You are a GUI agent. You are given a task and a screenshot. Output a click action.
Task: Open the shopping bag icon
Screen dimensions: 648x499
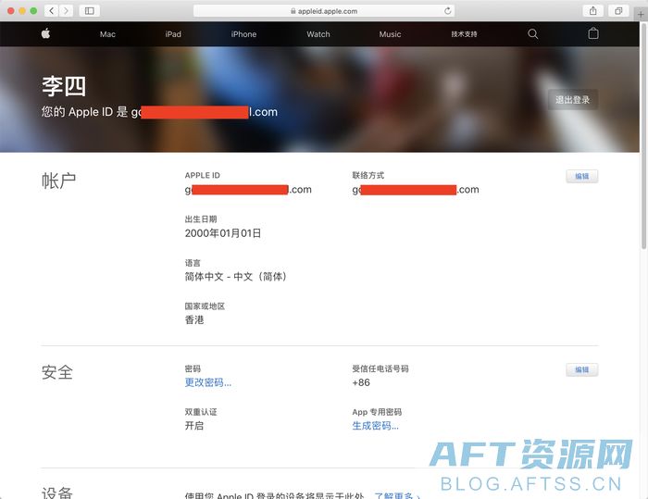point(593,34)
